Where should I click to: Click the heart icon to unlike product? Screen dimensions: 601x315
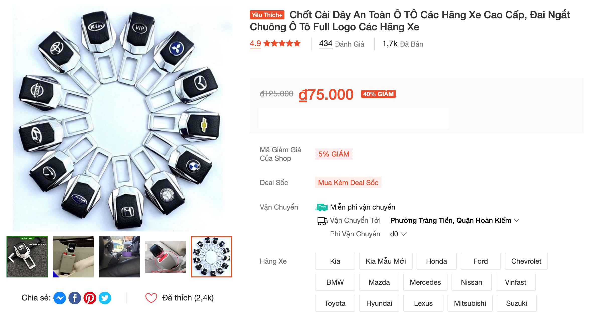click(x=151, y=298)
